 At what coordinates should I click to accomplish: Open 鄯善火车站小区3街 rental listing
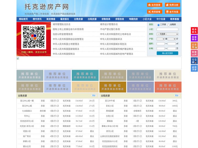coord(110,126)
